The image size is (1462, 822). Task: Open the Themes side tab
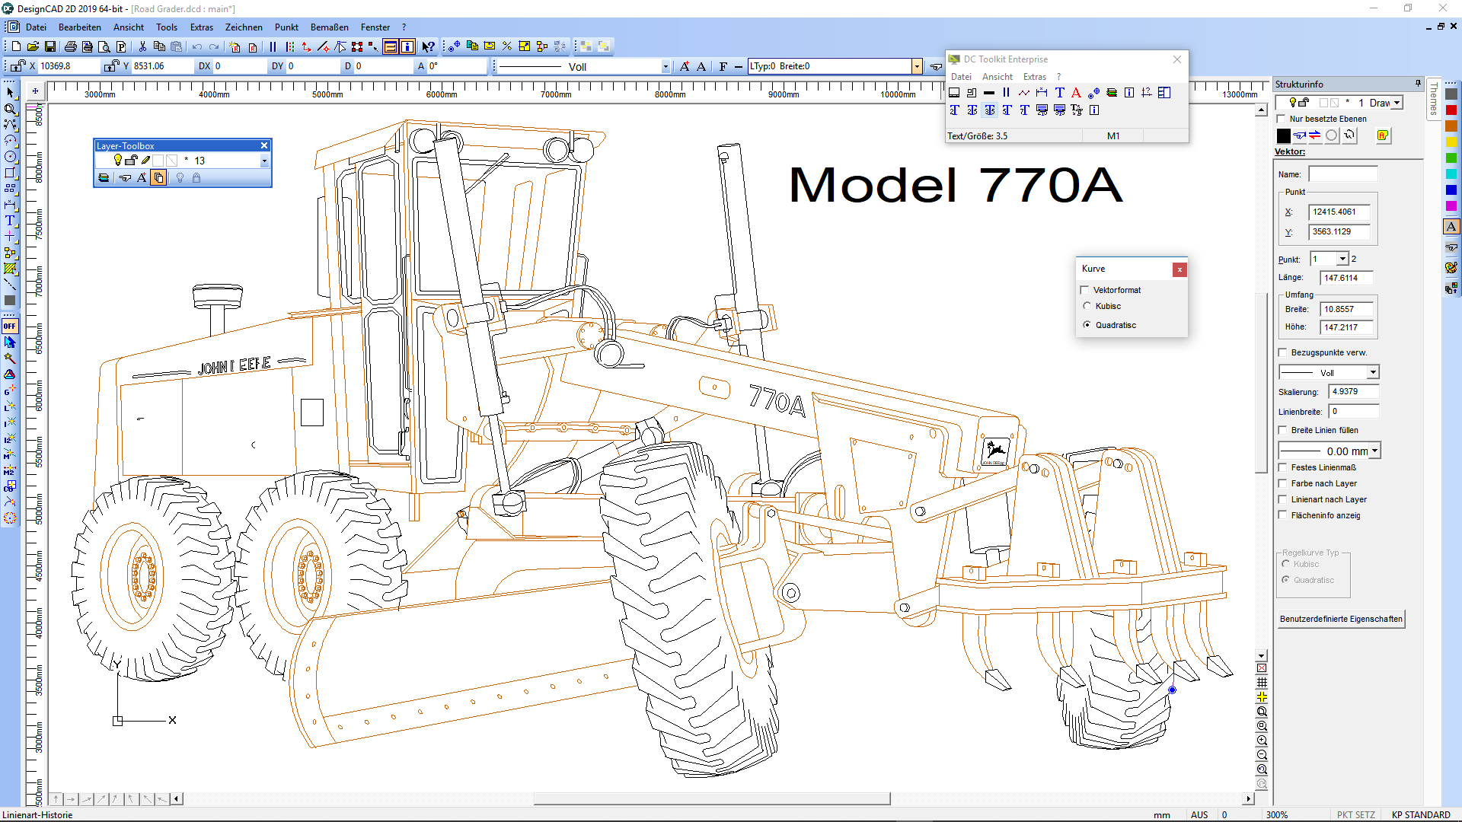click(x=1434, y=99)
